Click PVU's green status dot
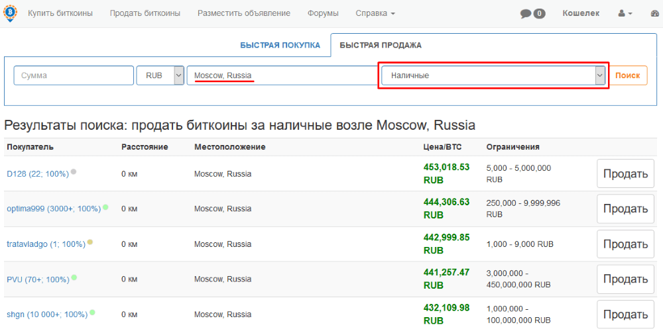The width and height of the screenshot is (663, 335). tap(74, 277)
